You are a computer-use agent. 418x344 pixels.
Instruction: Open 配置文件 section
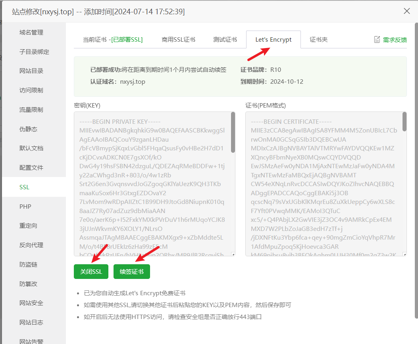tap(31, 168)
